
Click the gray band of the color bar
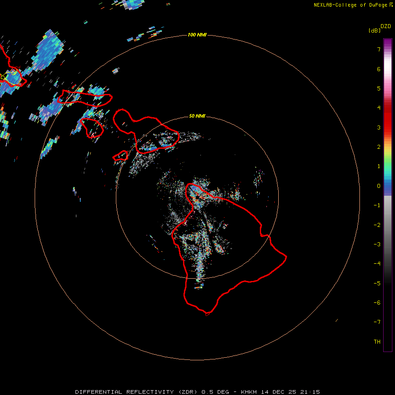point(388,227)
